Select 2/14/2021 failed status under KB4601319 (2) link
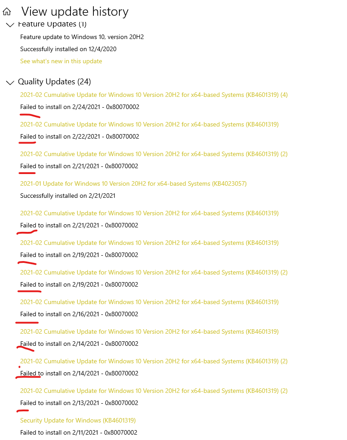The image size is (347, 440). [79, 374]
